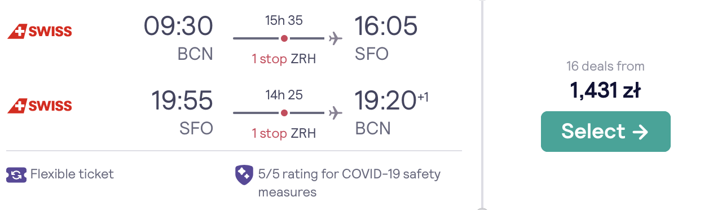Click the airplane icon on return route

[335, 113]
